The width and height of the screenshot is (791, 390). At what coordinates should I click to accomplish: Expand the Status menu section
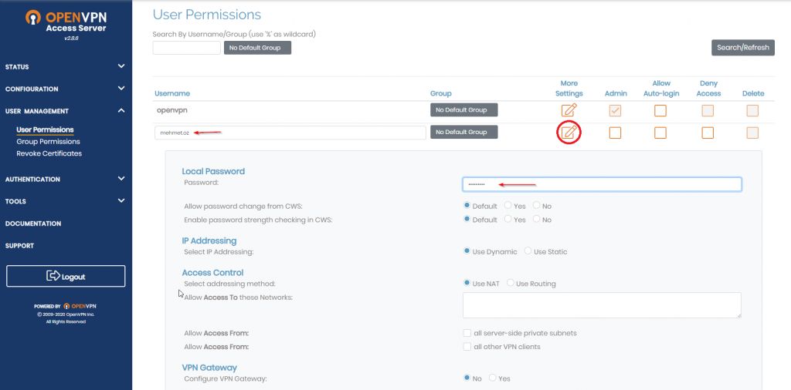click(x=66, y=66)
